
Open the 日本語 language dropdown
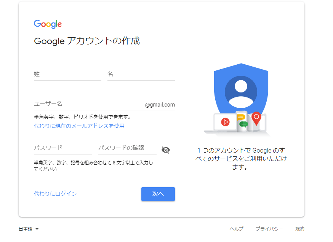(29, 229)
